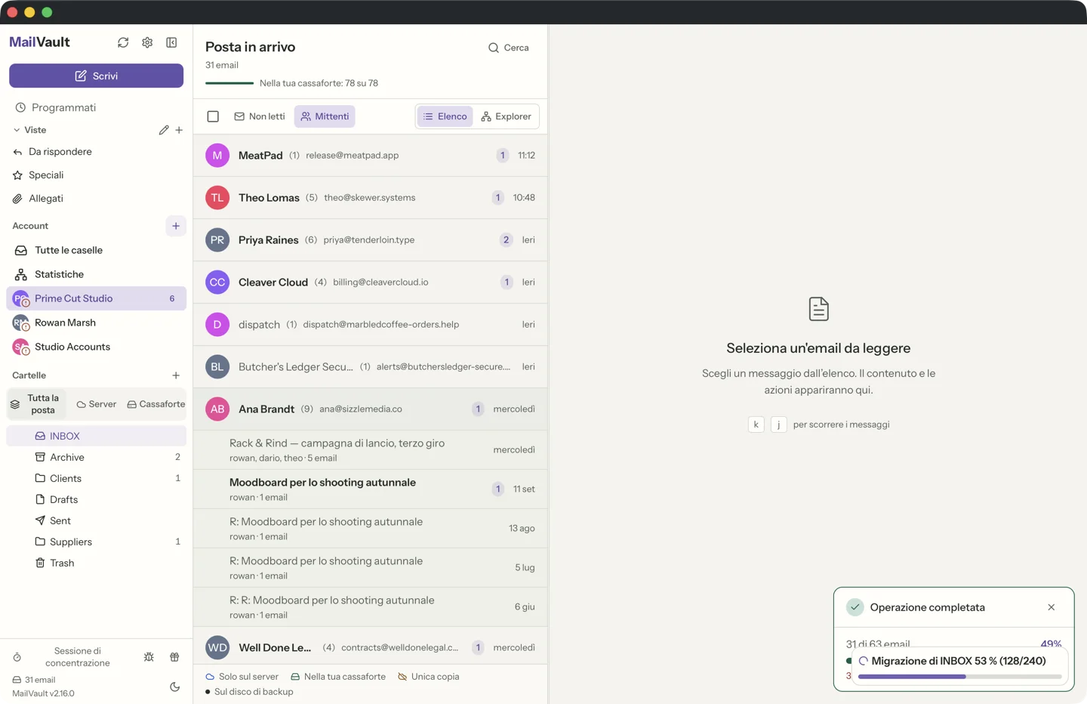Image resolution: width=1087 pixels, height=704 pixels.
Task: Click the sync refresh icon near MailVault logo
Action: coord(123,42)
